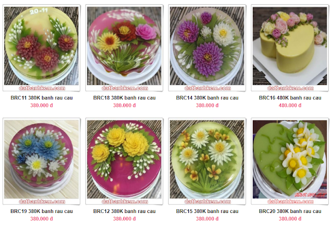Open the BRC20 380K banh rau cau link

click(x=290, y=211)
